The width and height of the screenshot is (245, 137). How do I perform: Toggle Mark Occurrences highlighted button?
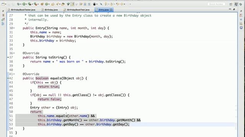coord(72,4)
